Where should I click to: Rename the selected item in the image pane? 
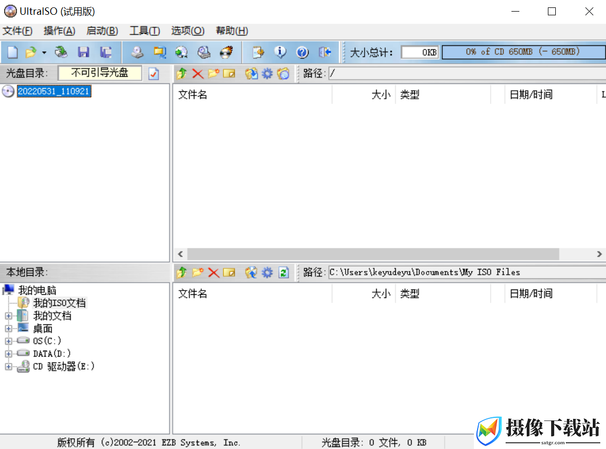229,73
